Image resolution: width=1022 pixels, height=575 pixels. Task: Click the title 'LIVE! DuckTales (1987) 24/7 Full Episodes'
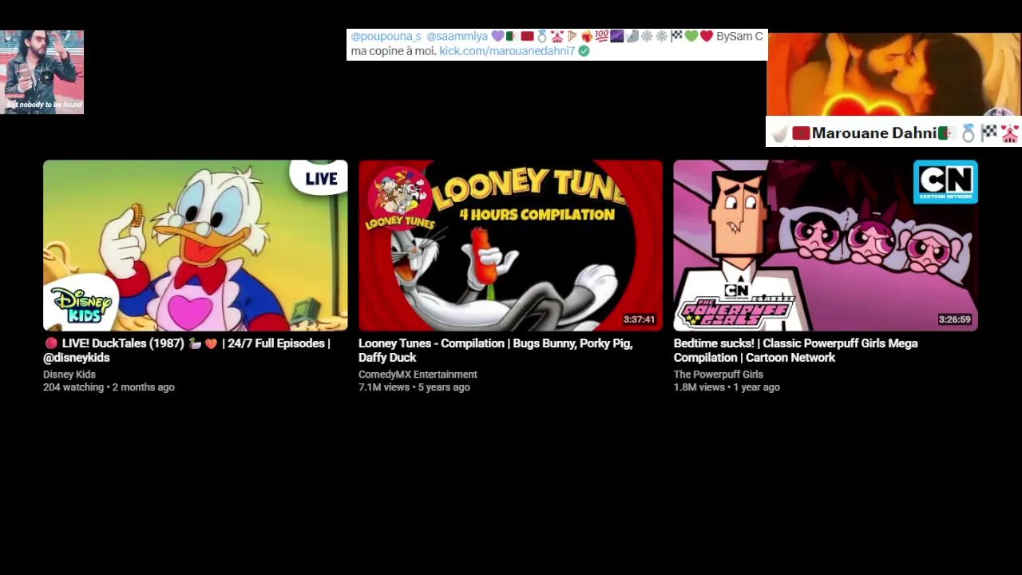[x=187, y=351]
